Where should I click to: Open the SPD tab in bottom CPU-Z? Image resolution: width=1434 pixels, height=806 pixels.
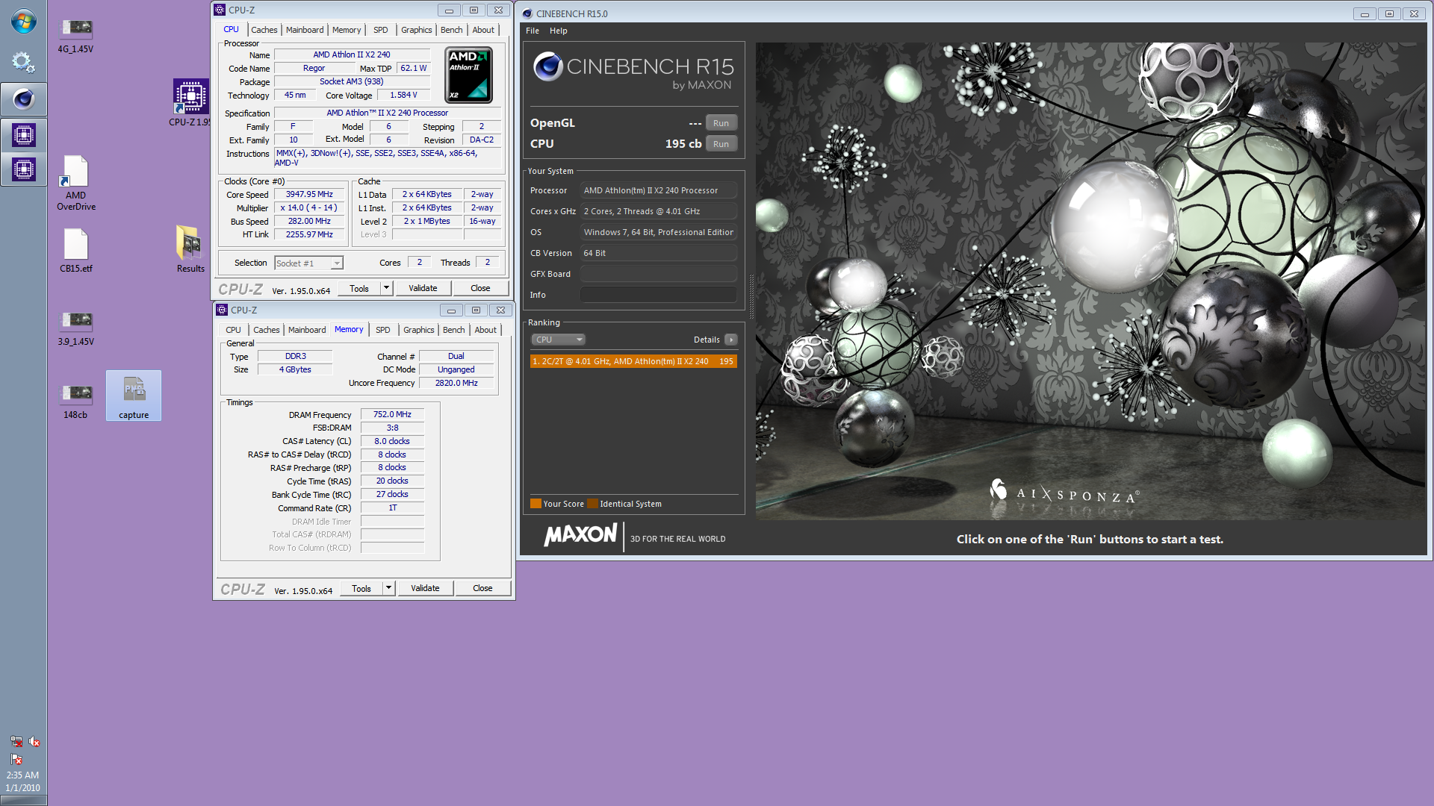(x=383, y=330)
